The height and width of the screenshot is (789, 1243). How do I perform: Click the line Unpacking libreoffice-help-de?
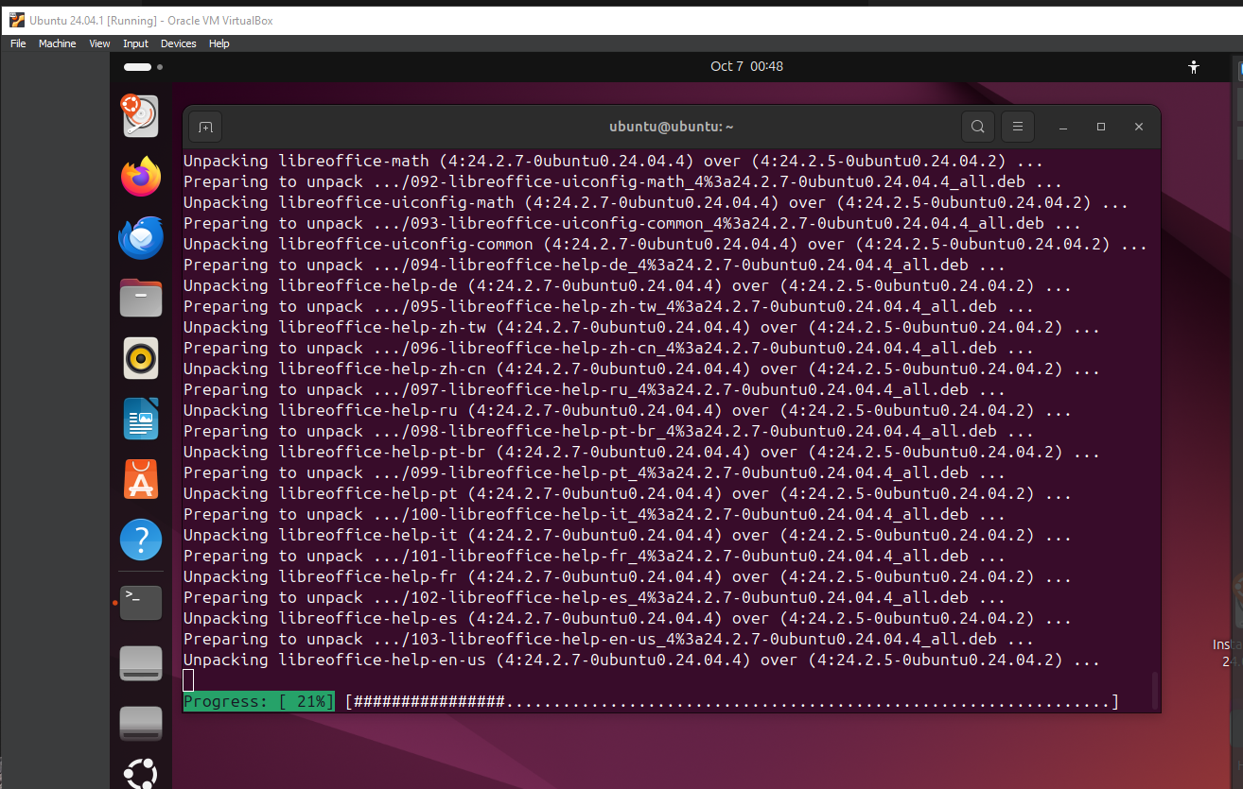[x=627, y=285]
